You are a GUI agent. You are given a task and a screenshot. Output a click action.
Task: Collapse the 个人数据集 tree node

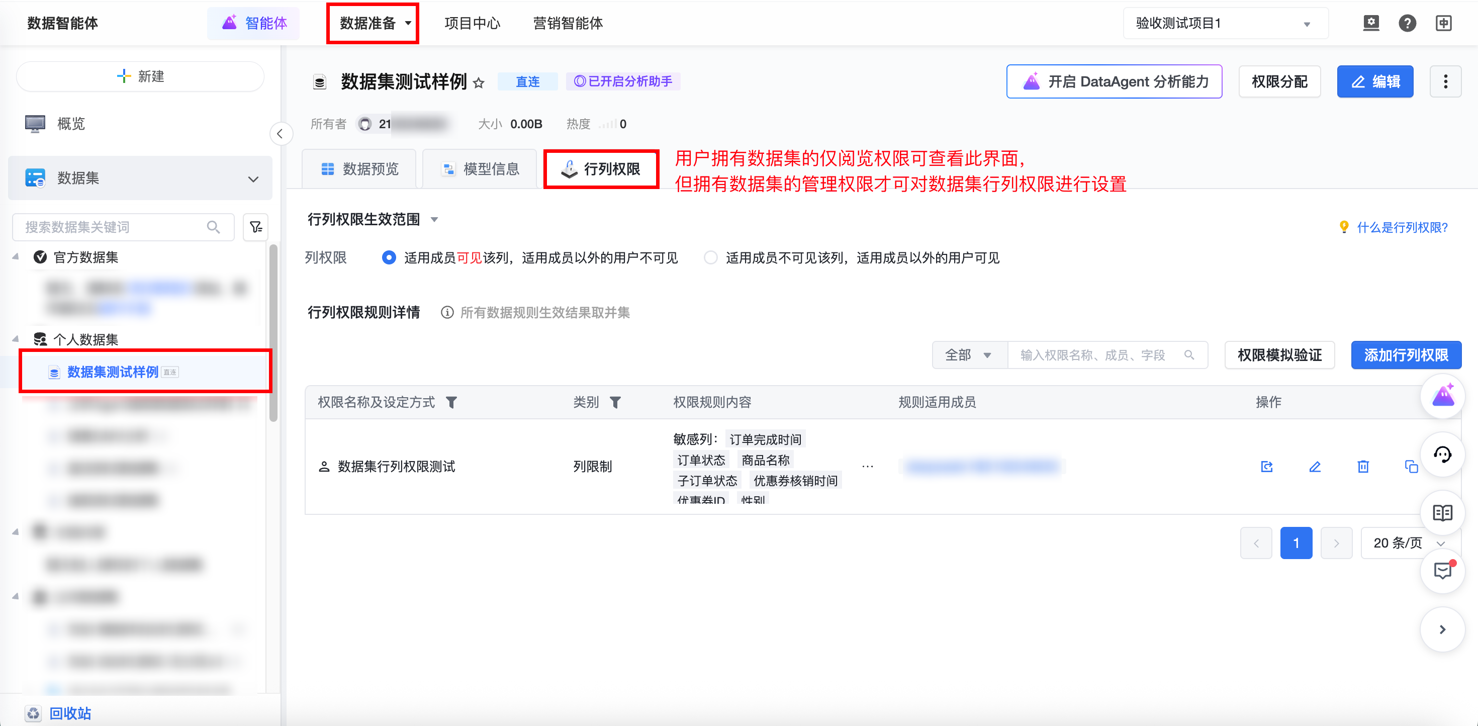coord(16,339)
